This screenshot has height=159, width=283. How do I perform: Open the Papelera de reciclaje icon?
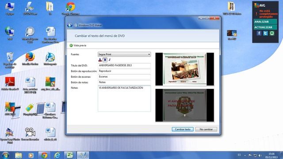tap(10, 60)
